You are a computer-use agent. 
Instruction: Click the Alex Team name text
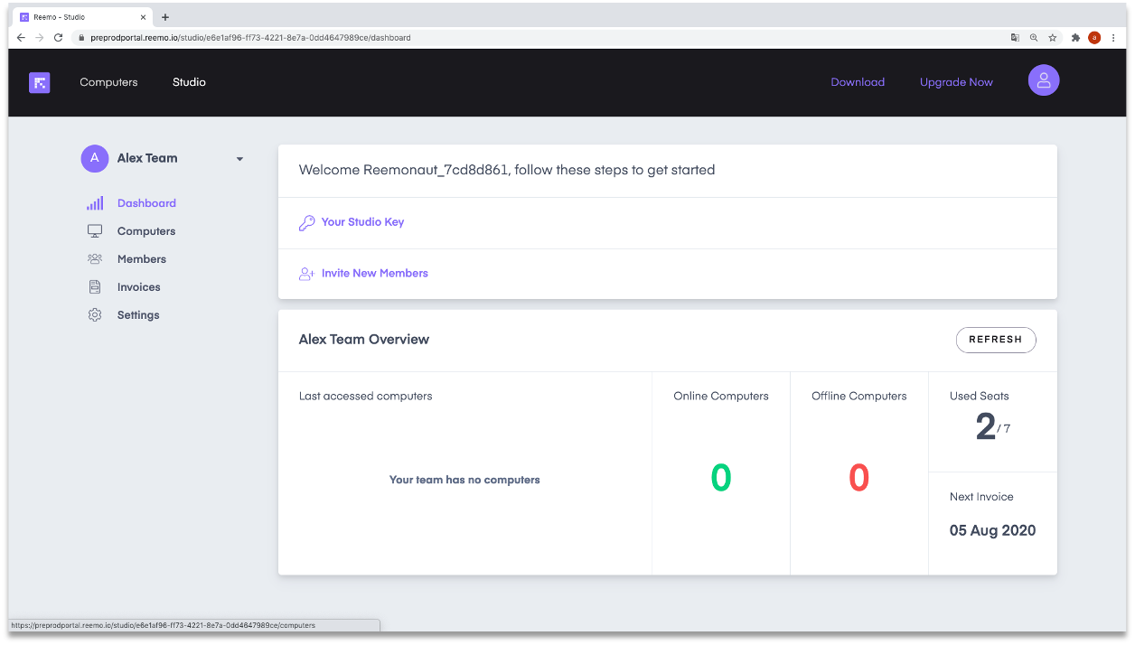click(x=147, y=158)
